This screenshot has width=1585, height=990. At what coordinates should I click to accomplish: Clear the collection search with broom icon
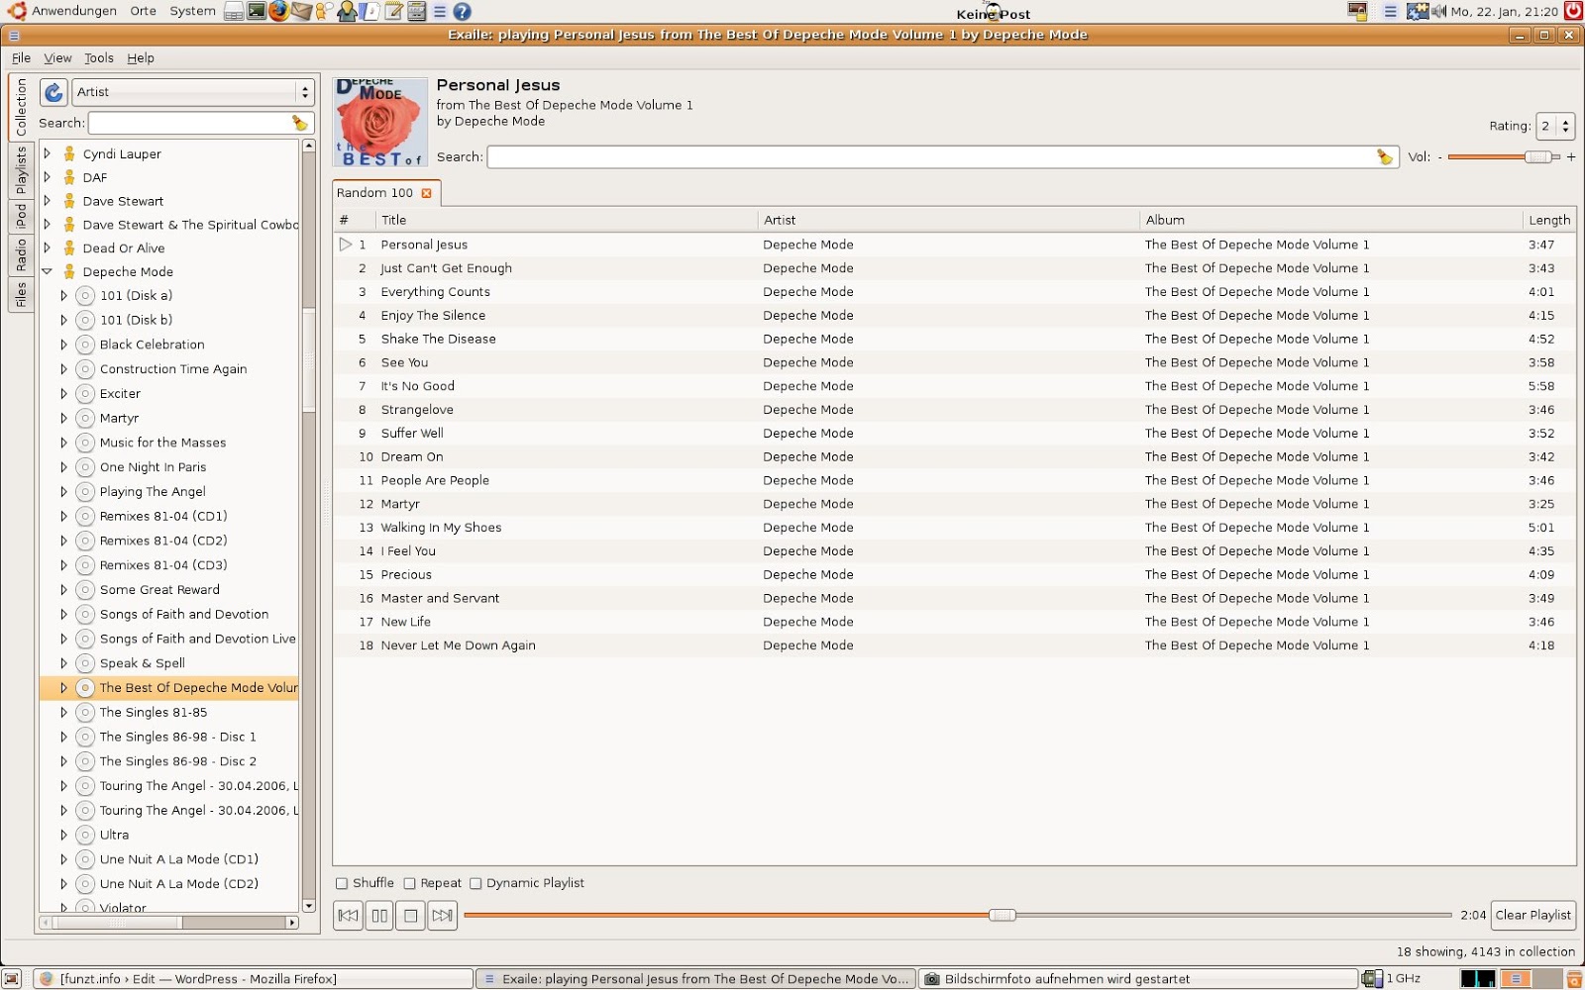pos(299,123)
